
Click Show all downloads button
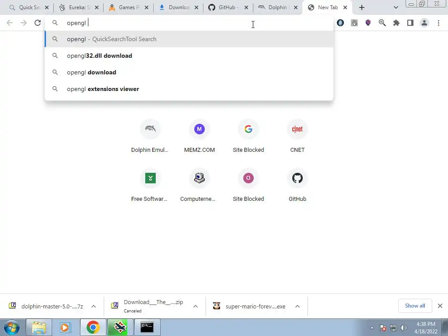[x=415, y=306]
